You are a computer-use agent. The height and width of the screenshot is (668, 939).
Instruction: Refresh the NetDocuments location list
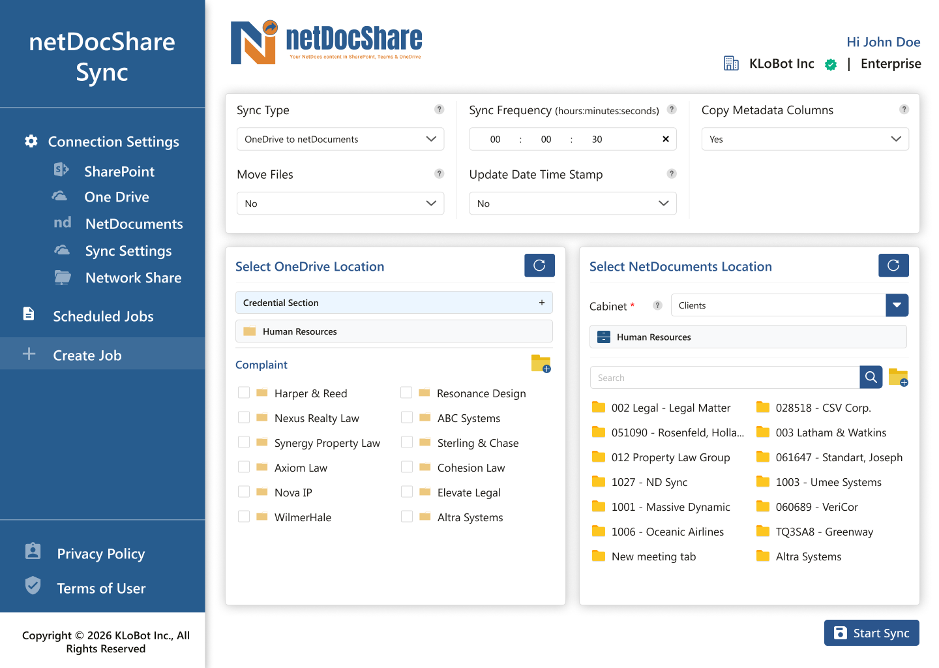(x=893, y=265)
